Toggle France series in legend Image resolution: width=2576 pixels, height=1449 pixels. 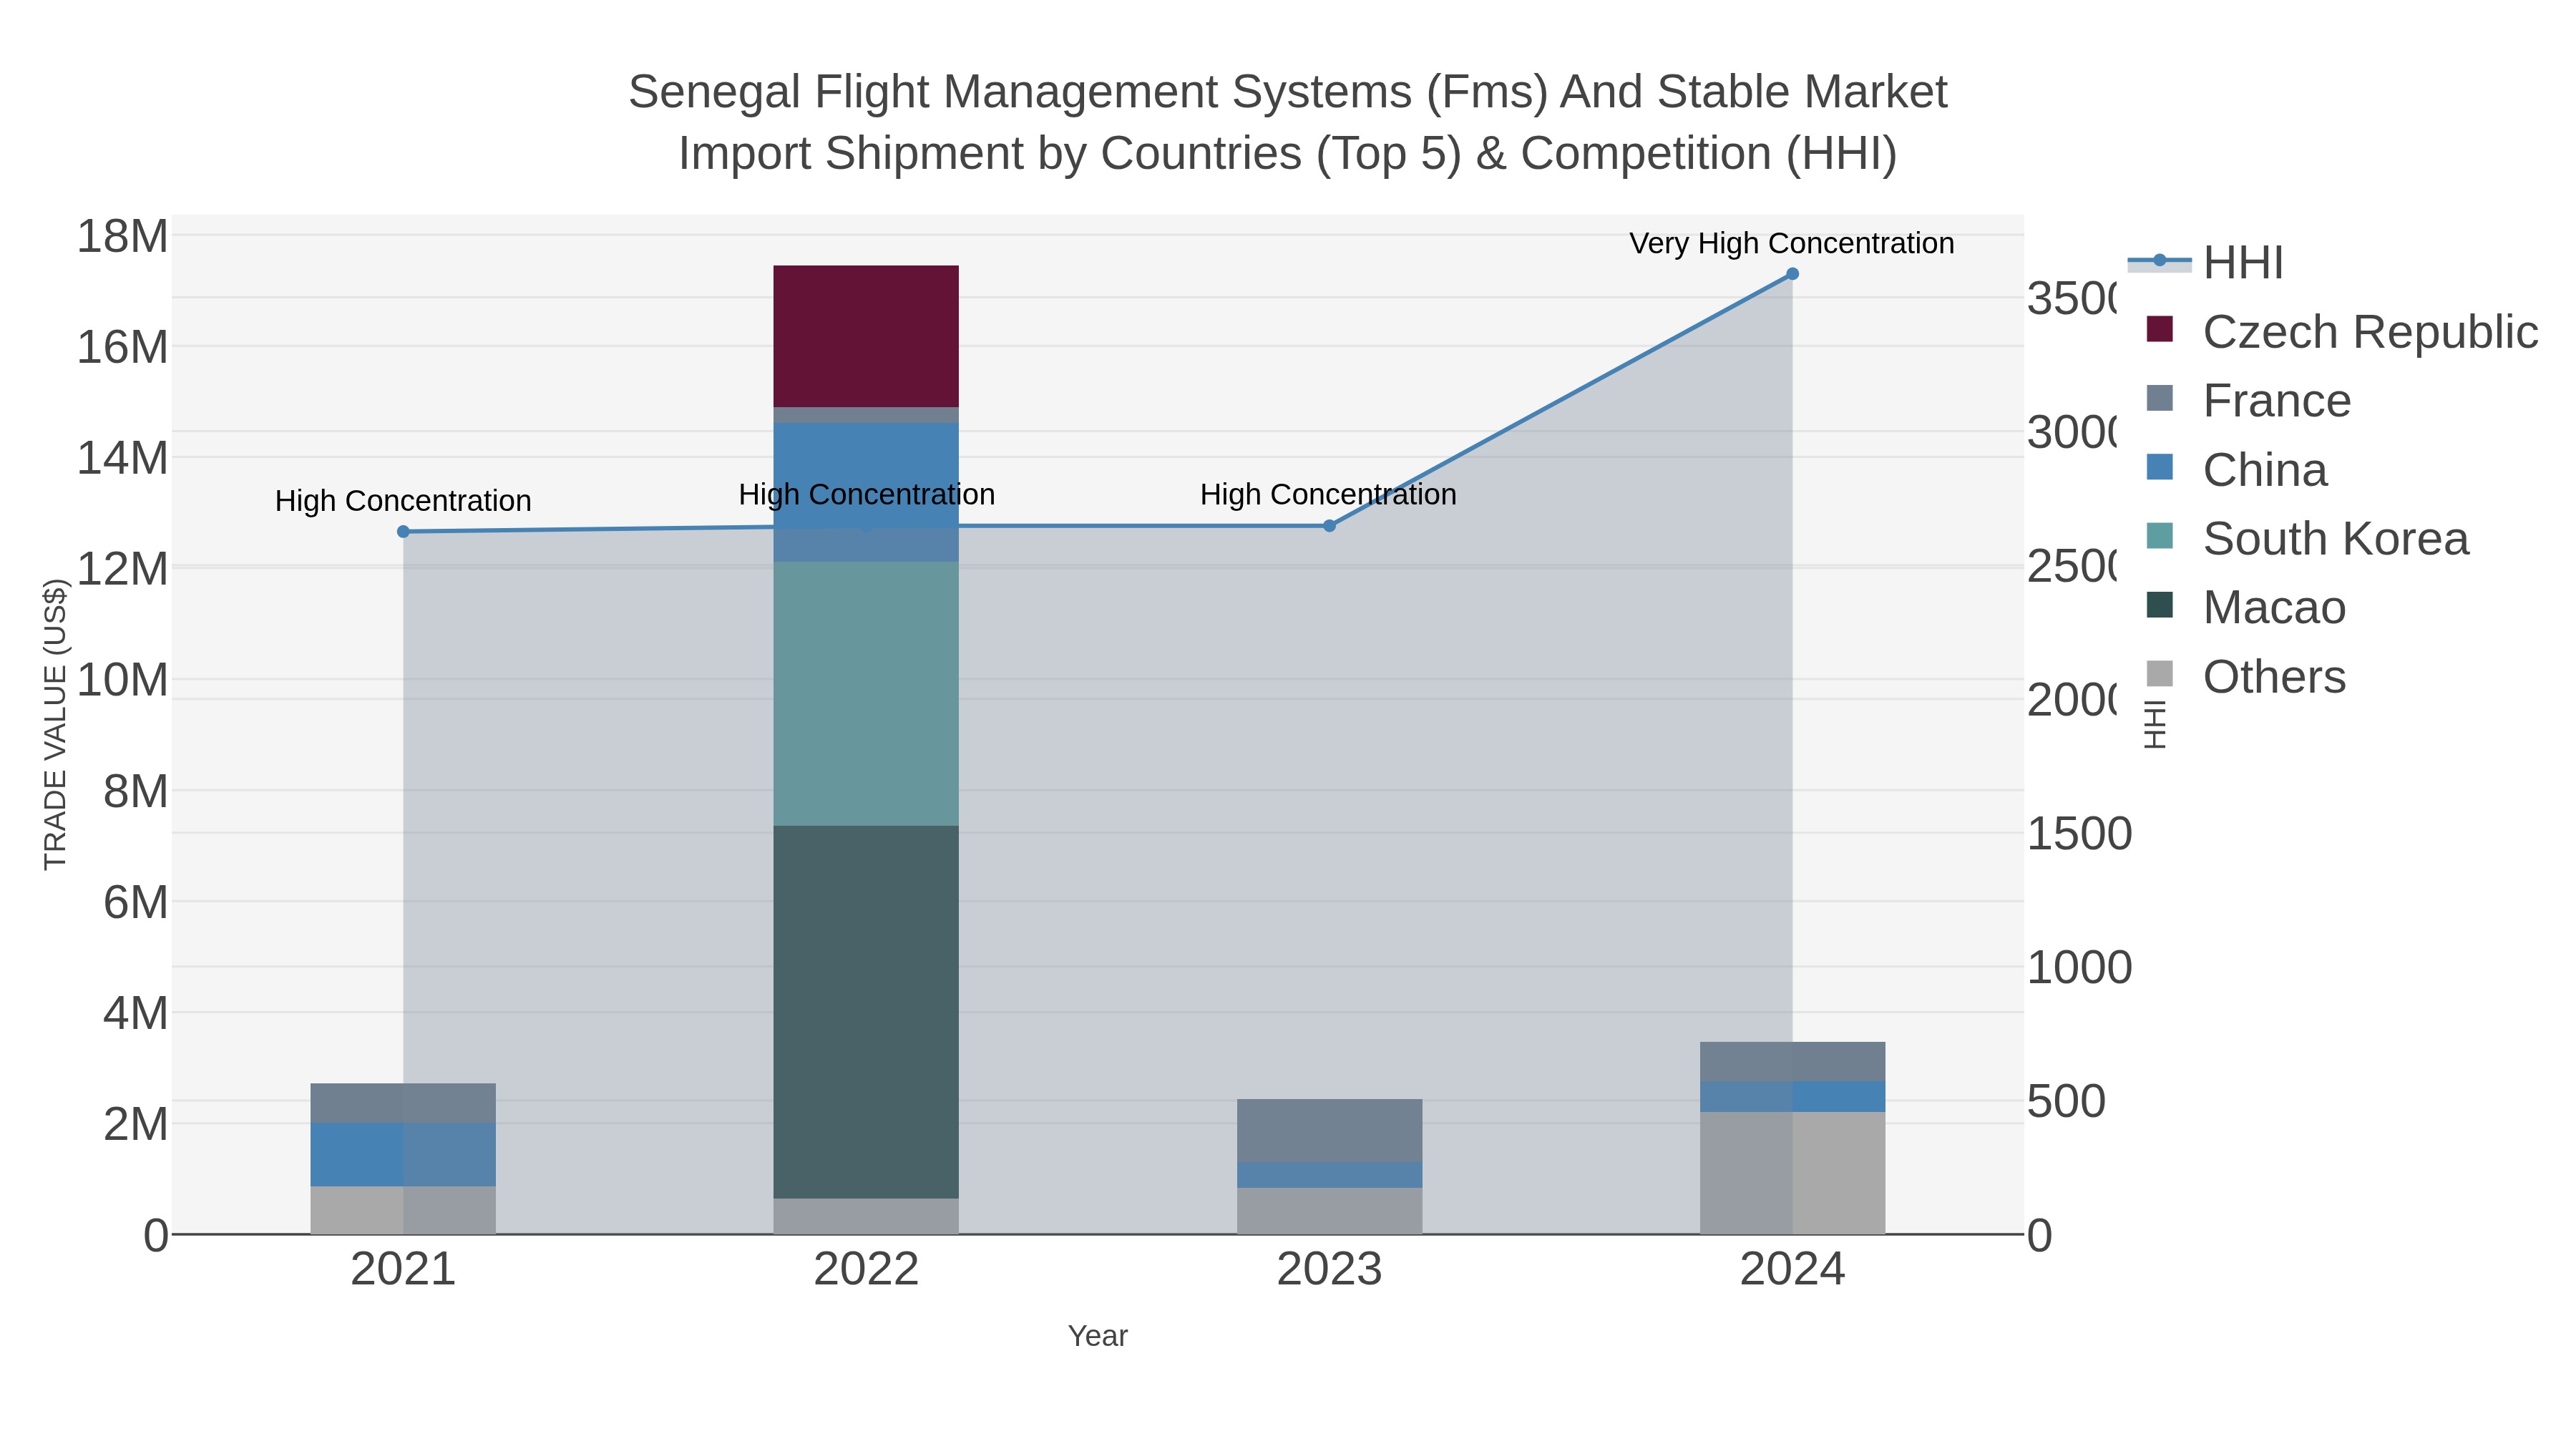pyautogui.click(x=2248, y=401)
